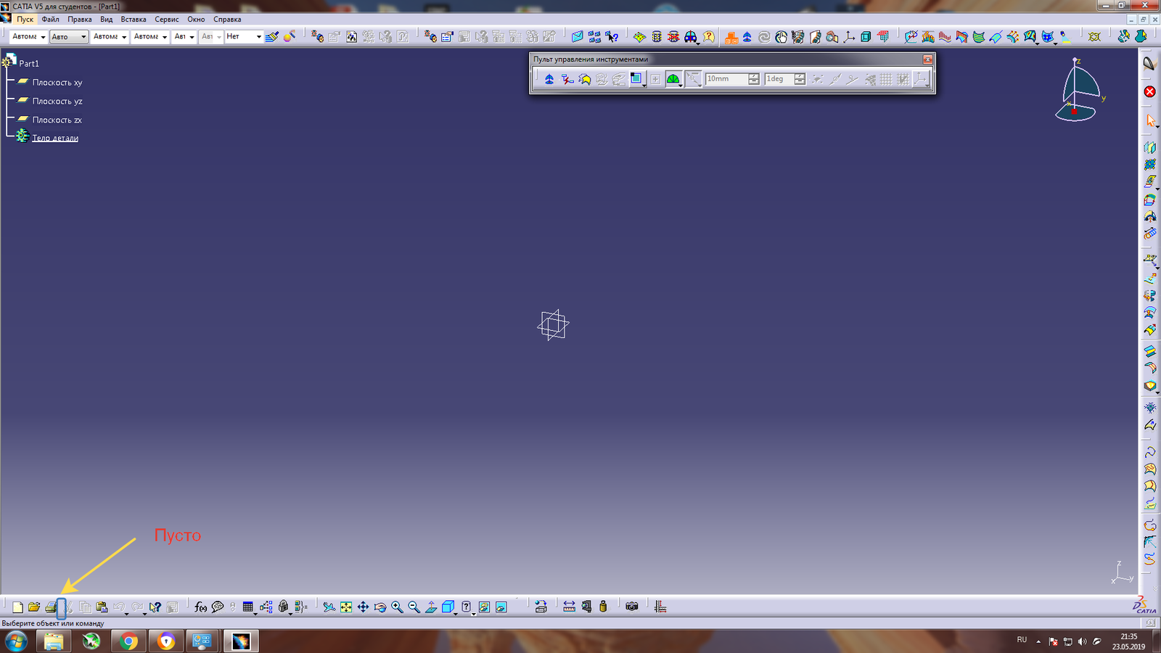Open the Design Table icon
The width and height of the screenshot is (1161, 653).
(x=248, y=607)
